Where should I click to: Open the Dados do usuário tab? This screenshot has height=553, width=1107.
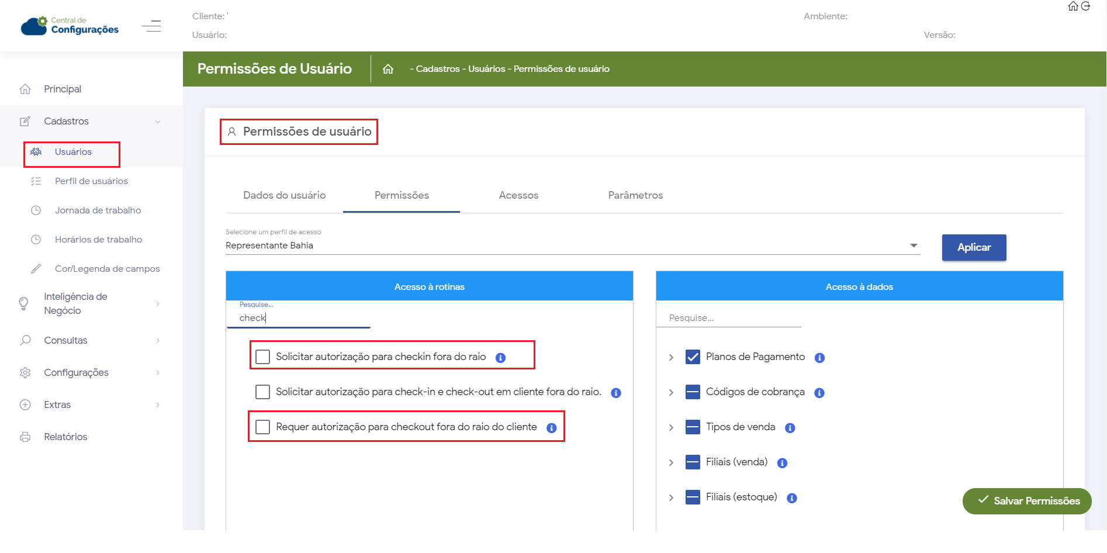[x=284, y=195]
